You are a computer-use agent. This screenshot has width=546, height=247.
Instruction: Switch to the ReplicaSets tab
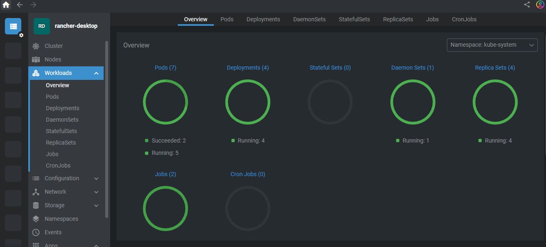398,19
